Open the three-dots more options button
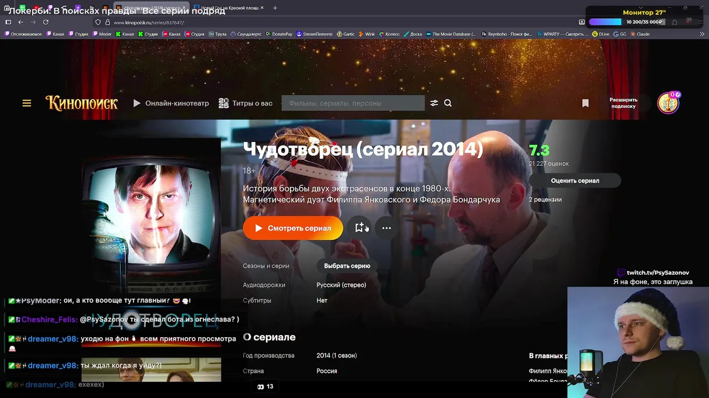Image resolution: width=709 pixels, height=398 pixels. click(x=387, y=228)
